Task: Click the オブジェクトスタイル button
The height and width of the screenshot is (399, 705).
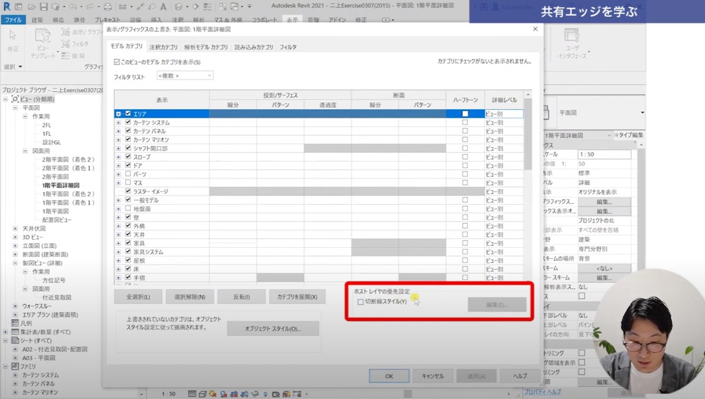Action: 273,329
